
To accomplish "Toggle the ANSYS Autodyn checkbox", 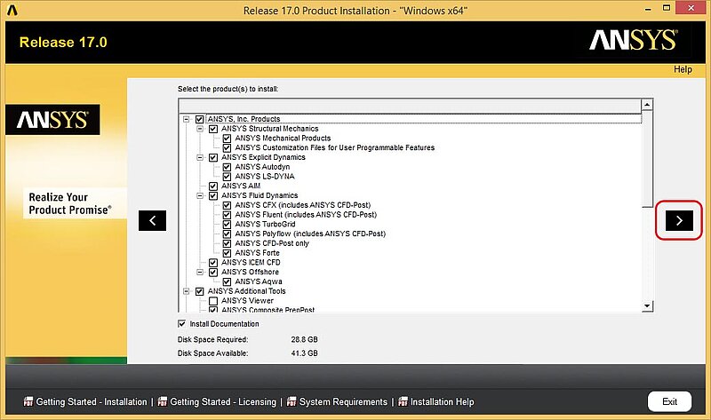I will [227, 167].
